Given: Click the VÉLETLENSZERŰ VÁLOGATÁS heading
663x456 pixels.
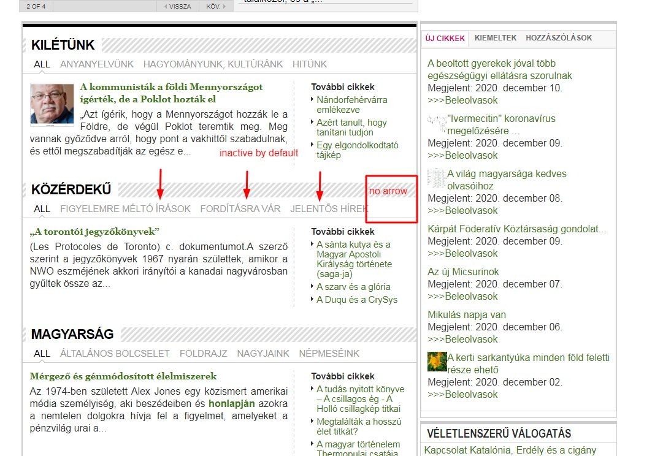Looking at the screenshot, I should (499, 433).
